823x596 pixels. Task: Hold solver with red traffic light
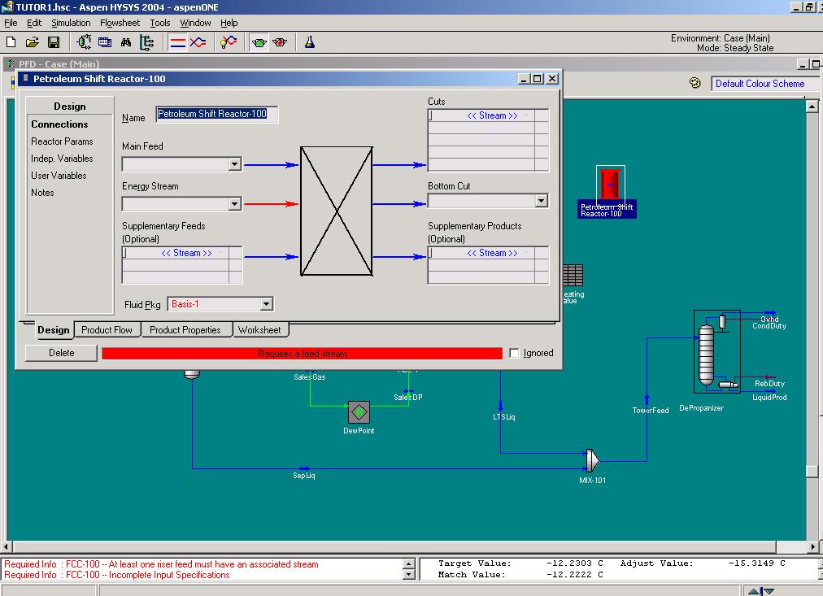pyautogui.click(x=280, y=42)
